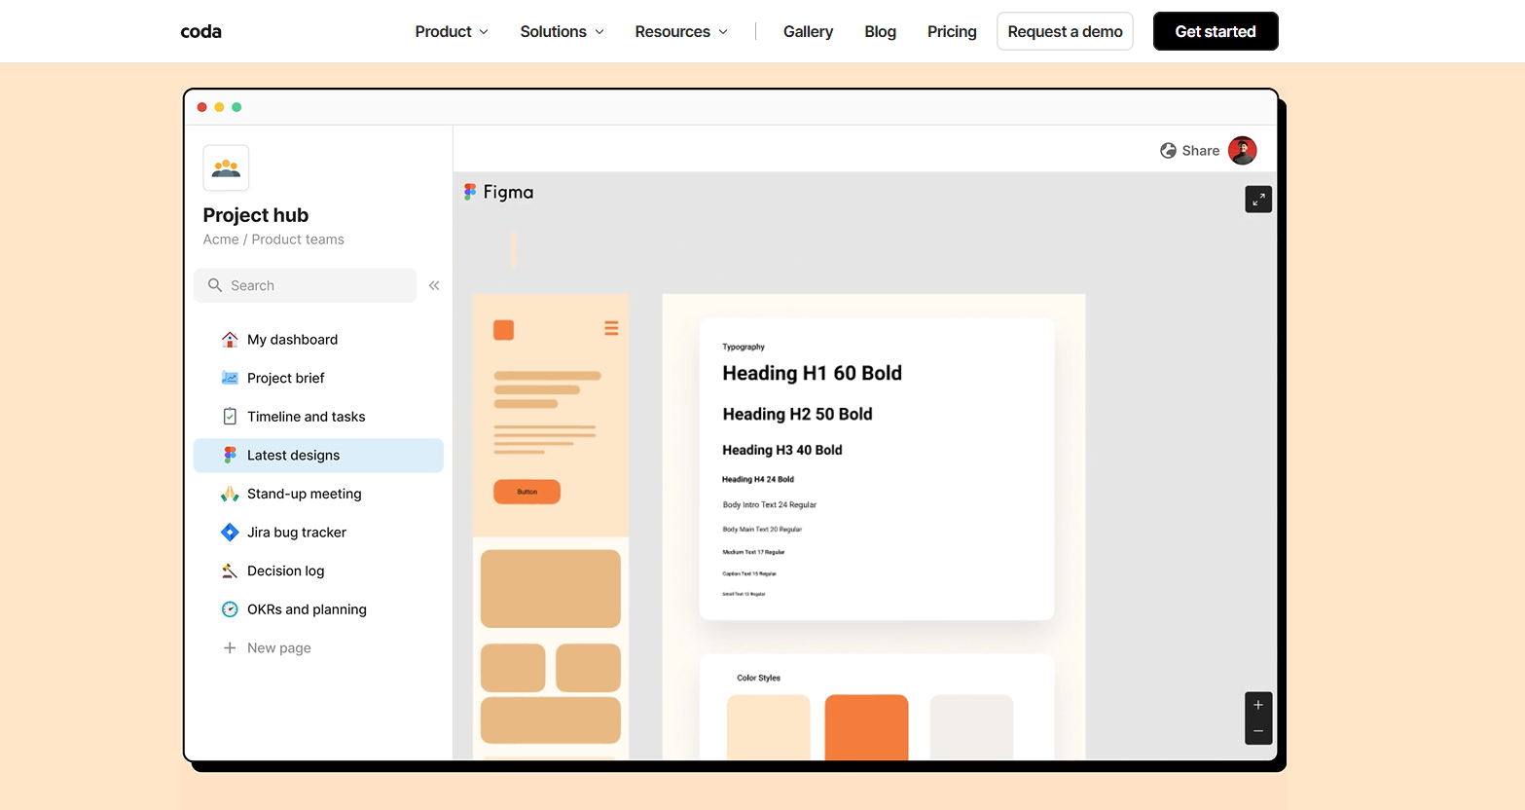Open the Blog link
The height and width of the screenshot is (810, 1525).
880,31
